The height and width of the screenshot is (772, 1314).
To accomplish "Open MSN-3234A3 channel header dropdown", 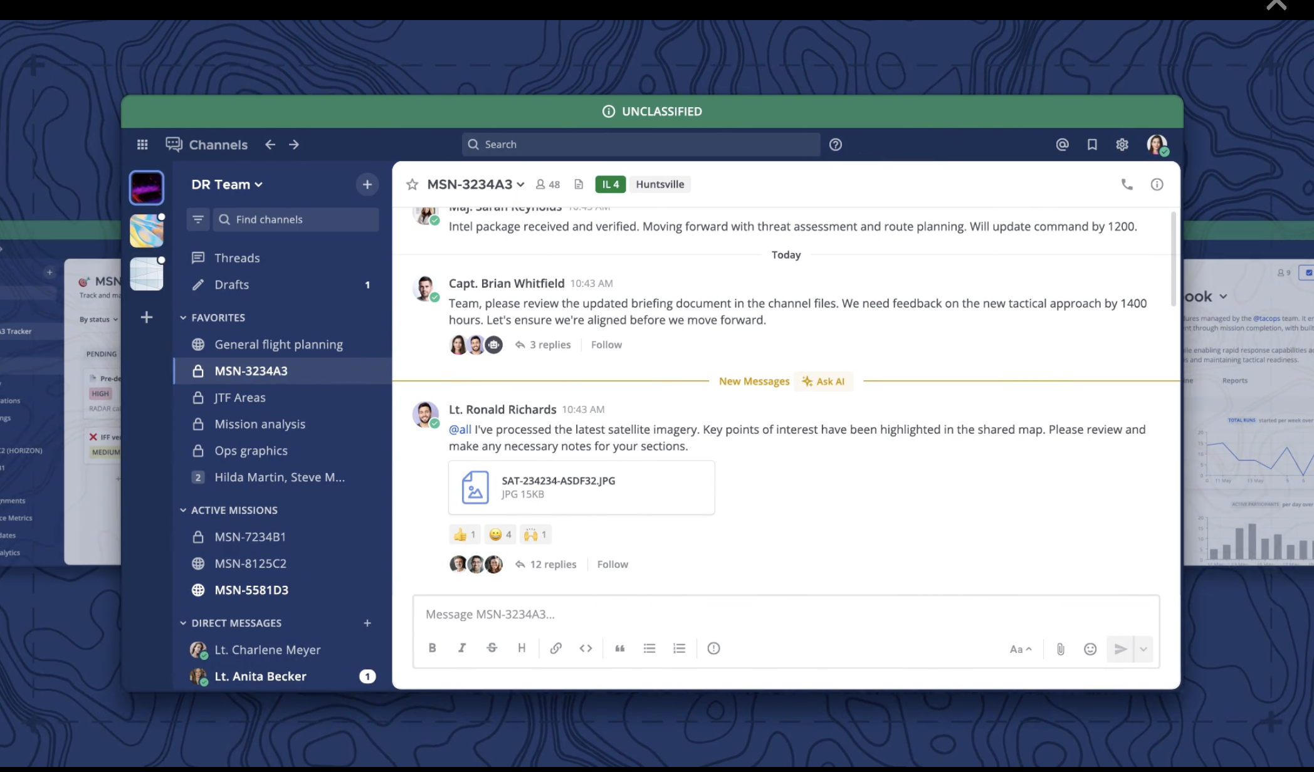I will 476,184.
